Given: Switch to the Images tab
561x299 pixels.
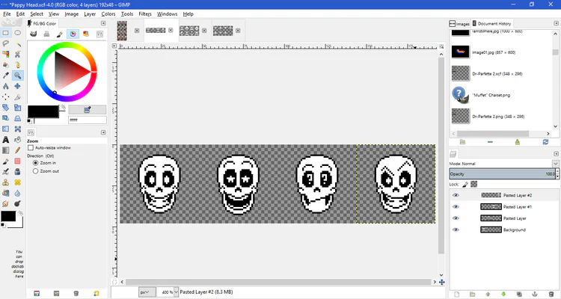Looking at the screenshot, I should (459, 24).
